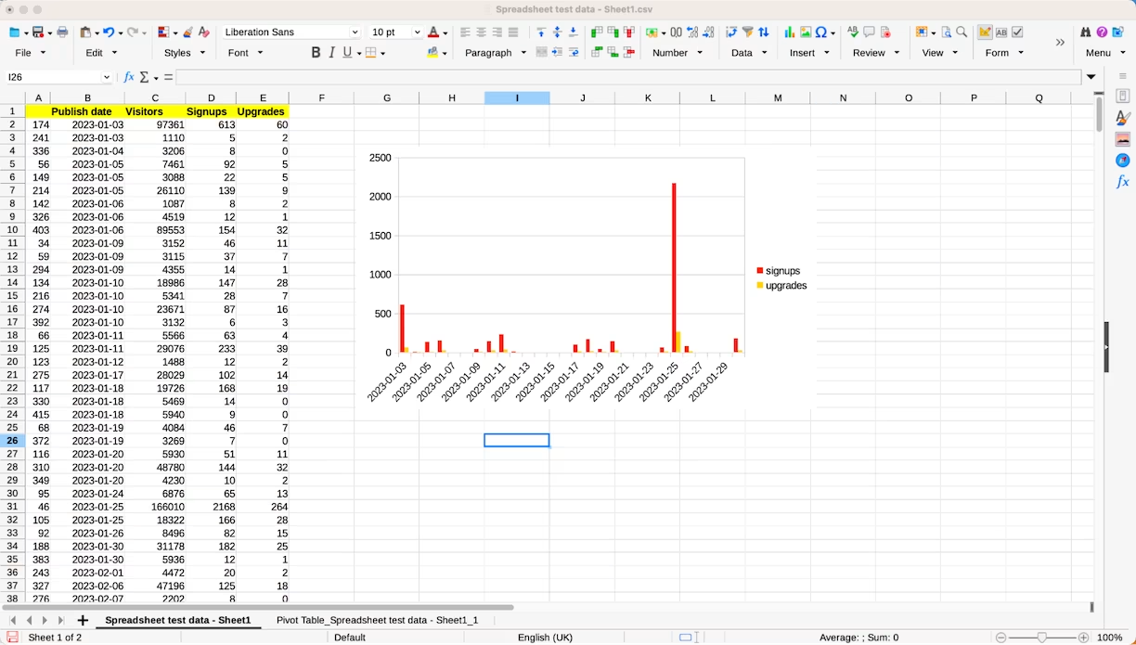
Task: Open the Data menu in the toolbar
Action: pyautogui.click(x=742, y=53)
